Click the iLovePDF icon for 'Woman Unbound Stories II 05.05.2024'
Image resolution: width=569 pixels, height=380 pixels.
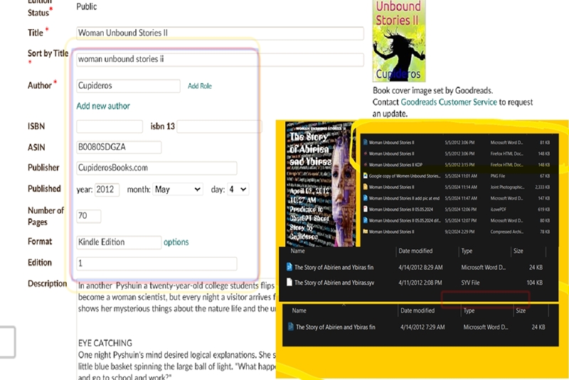tap(365, 210)
